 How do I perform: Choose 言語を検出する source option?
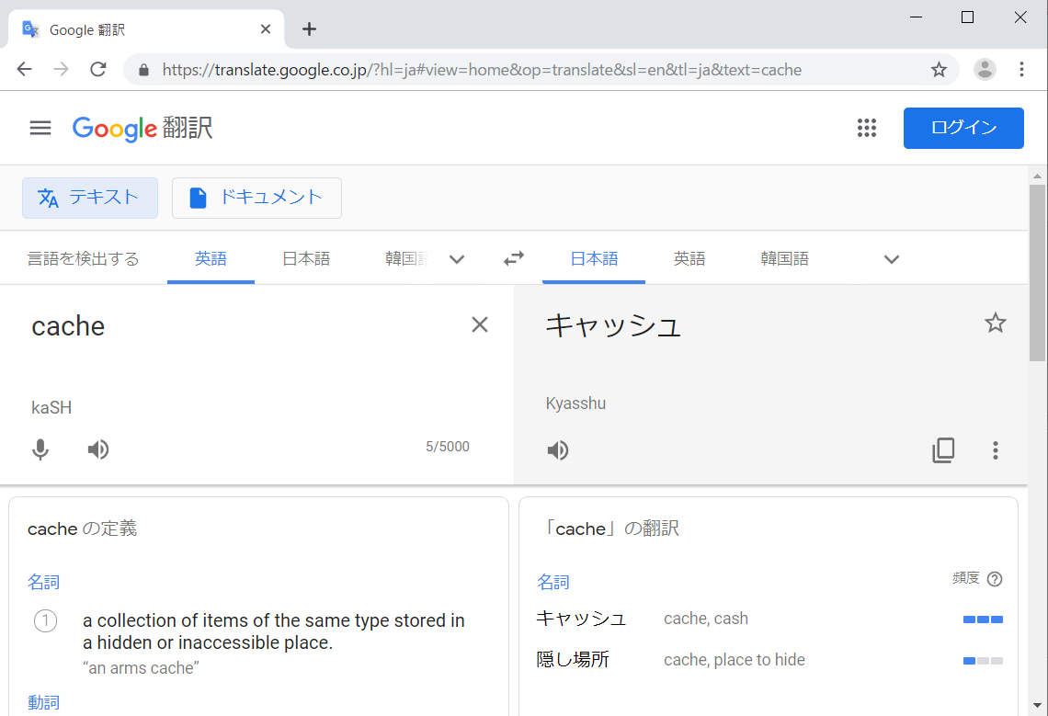click(x=83, y=258)
